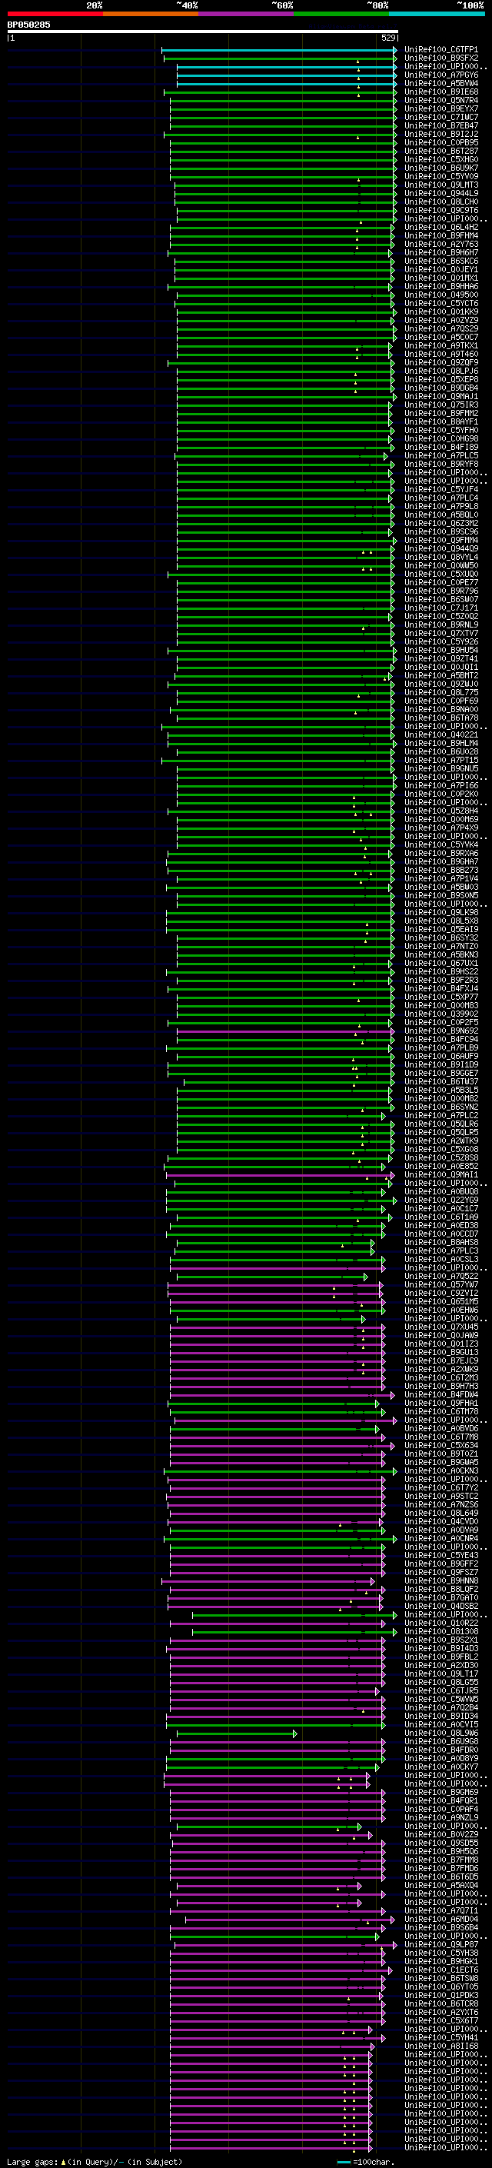Select label UniRef100_Q9MAI1

[440, 1175]
